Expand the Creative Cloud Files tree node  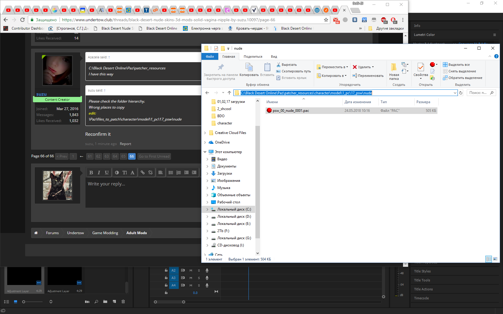[205, 133]
